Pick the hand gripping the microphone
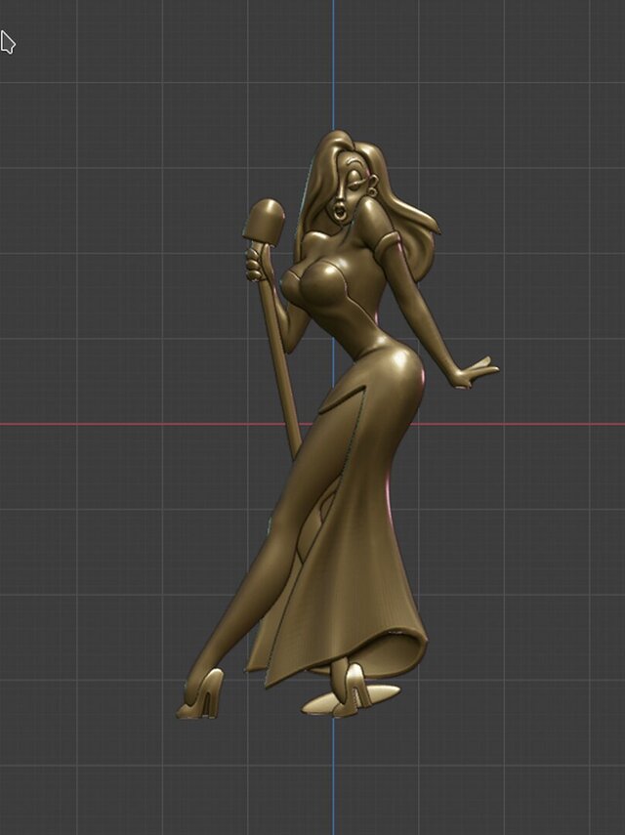The height and width of the screenshot is (835, 625). coord(257,264)
